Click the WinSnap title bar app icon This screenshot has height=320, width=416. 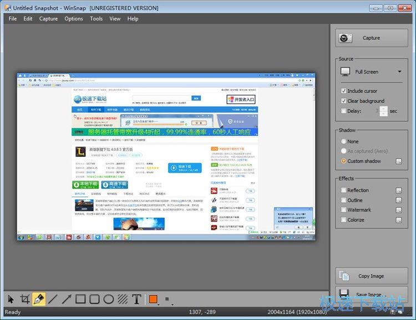pos(8,8)
